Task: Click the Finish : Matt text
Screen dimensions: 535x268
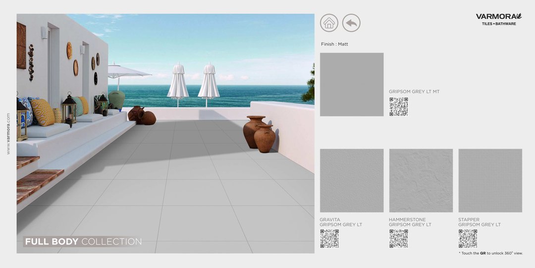Action: click(x=334, y=44)
